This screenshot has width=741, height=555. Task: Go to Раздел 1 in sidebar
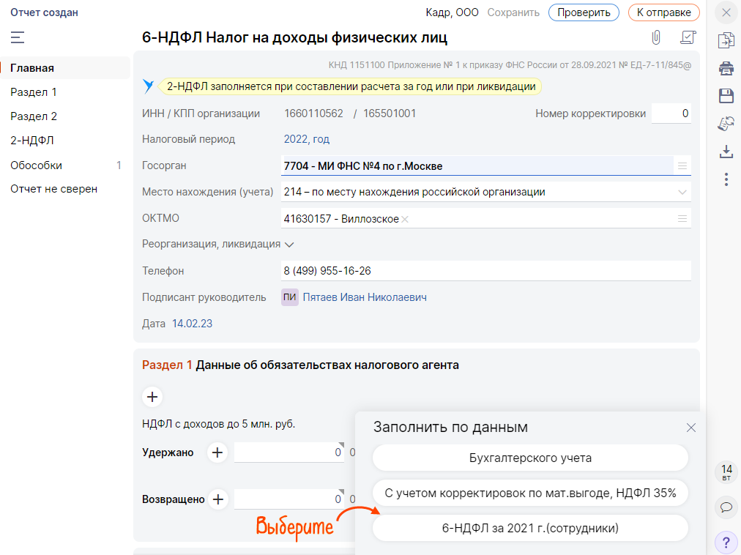[x=34, y=92]
